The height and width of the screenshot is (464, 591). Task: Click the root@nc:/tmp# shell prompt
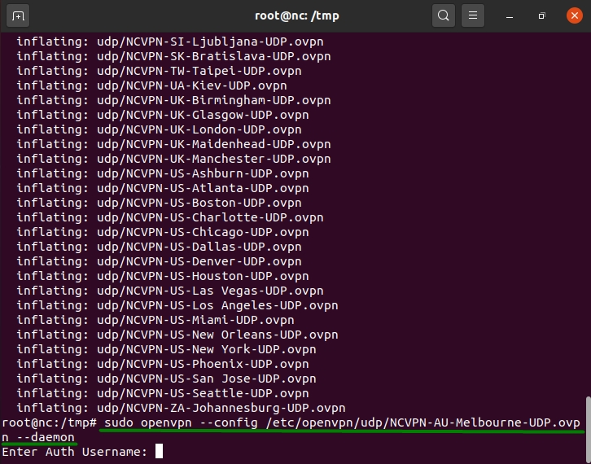coord(50,423)
